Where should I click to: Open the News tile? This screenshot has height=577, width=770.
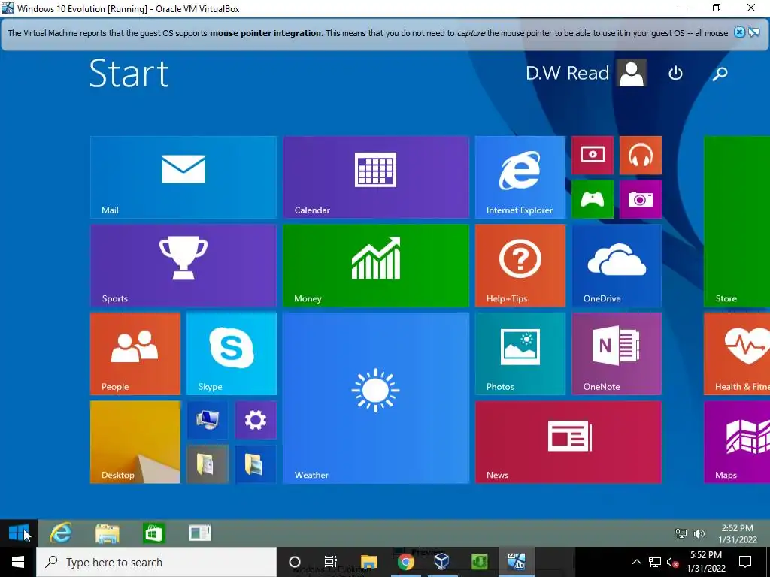568,442
